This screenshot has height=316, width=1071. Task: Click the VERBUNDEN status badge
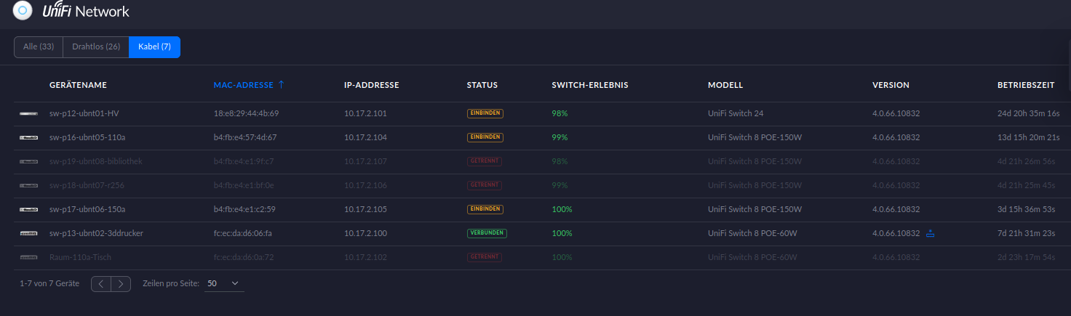coord(487,233)
